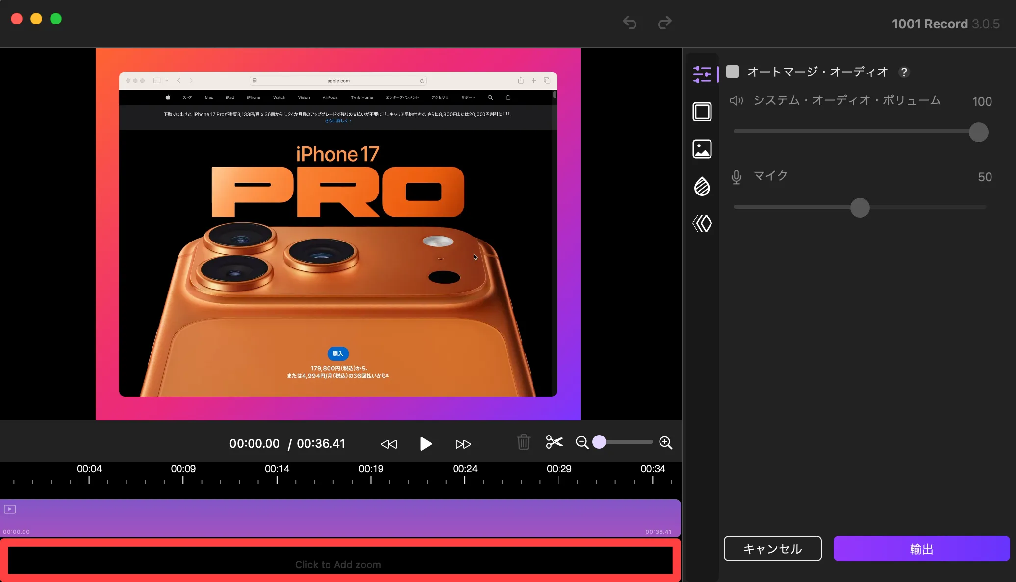The width and height of the screenshot is (1016, 582).
Task: Click the redo arrow icon
Action: click(x=664, y=23)
